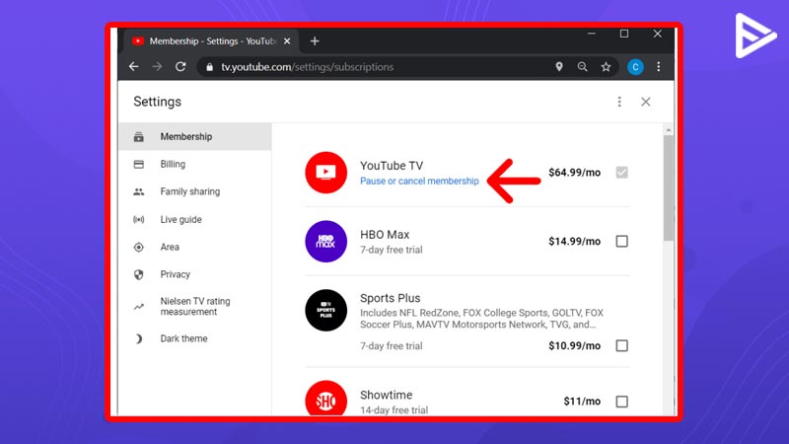This screenshot has width=789, height=444.
Task: Click the location pin icon in address bar
Action: (559, 66)
